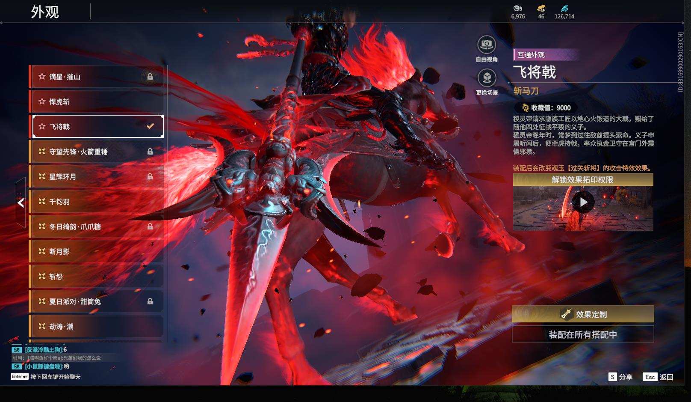691x402 pixels.
Task: Click the lock icon on 守望先锋·火箭重锤
Action: click(x=150, y=152)
